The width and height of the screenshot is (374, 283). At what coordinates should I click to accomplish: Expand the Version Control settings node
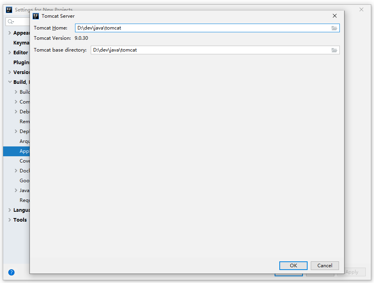(10, 72)
